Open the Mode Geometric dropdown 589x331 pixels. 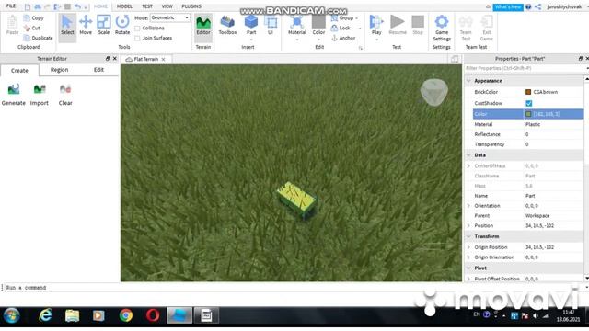tap(170, 17)
